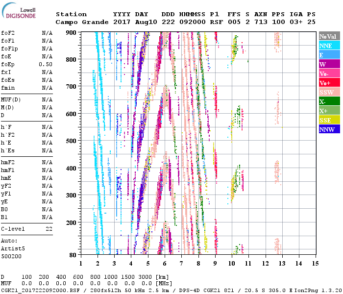Viewport: 343px width, 294px height.
Task: Select the foF2 parameter label
Action: click(8, 33)
